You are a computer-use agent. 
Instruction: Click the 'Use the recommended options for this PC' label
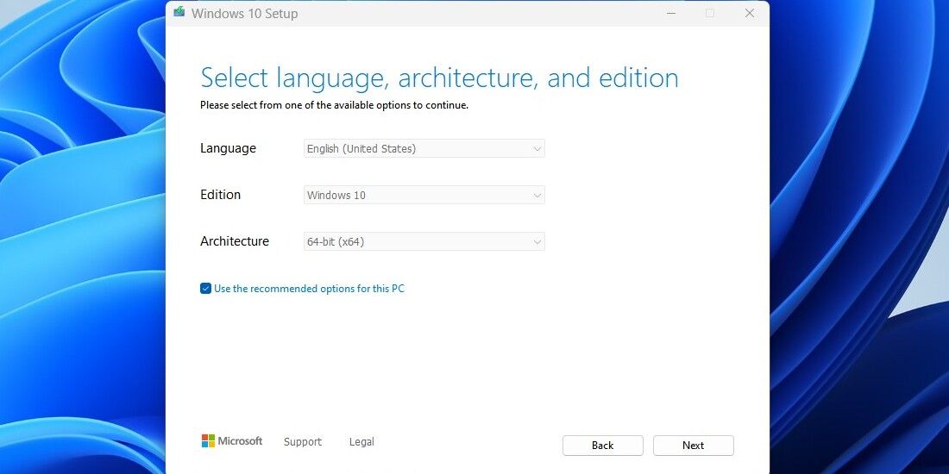click(x=309, y=289)
